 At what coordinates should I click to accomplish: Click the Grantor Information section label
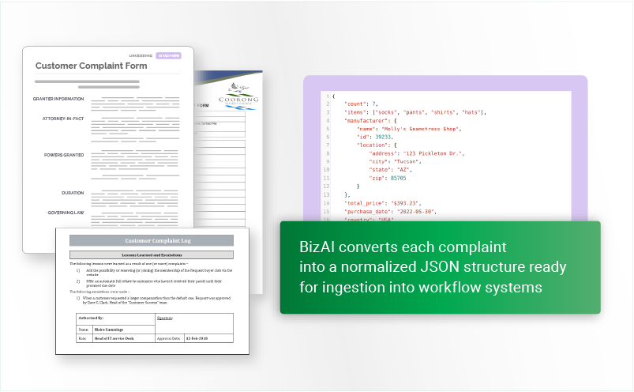point(58,100)
